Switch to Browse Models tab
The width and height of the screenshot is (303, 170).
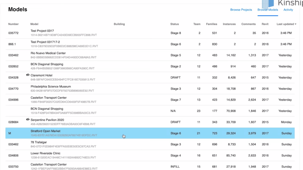tap(267, 10)
